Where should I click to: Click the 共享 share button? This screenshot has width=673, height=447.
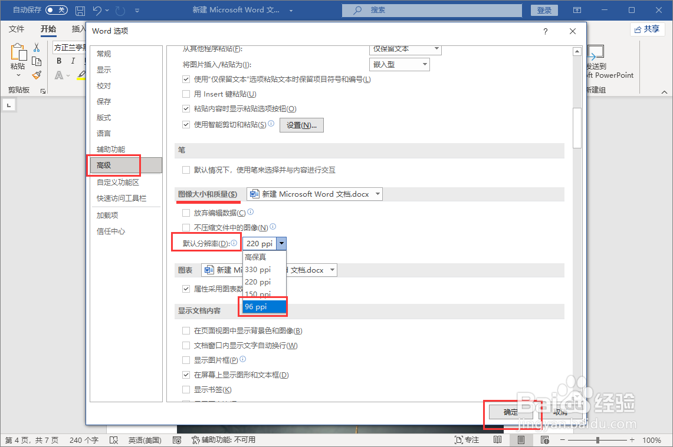[647, 29]
